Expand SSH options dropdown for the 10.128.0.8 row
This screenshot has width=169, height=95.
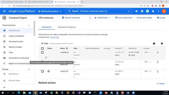pos(151,62)
